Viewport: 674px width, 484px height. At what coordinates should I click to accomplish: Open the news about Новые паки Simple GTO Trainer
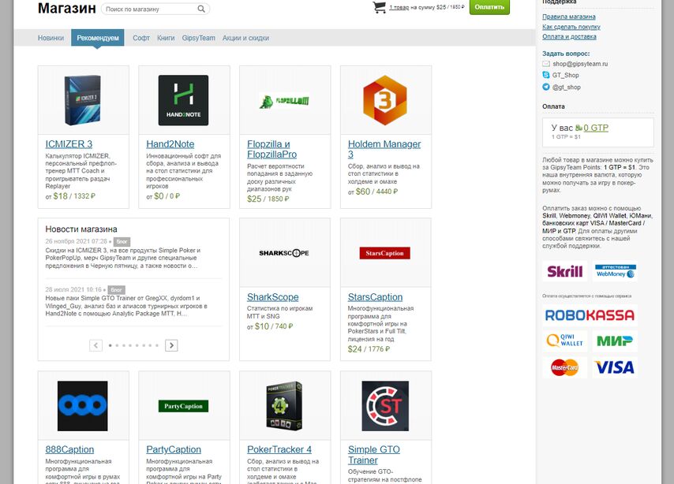pos(126,306)
